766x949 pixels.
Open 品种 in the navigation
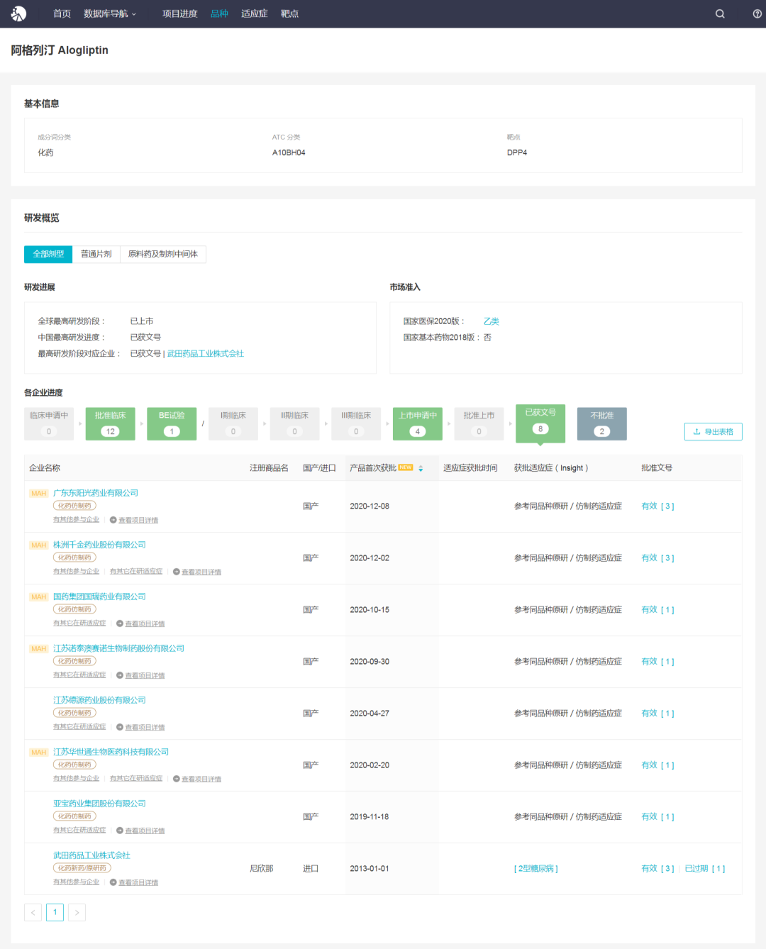(x=219, y=13)
